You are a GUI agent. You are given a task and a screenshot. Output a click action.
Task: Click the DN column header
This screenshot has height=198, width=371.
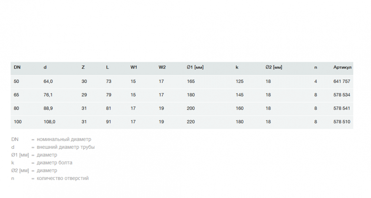click(17, 67)
